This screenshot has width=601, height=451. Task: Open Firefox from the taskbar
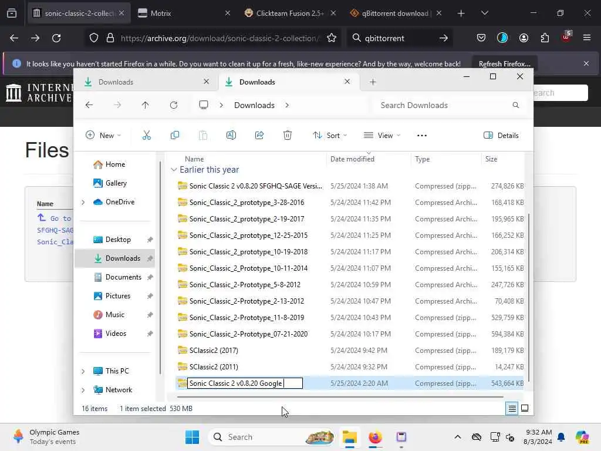pyautogui.click(x=375, y=437)
